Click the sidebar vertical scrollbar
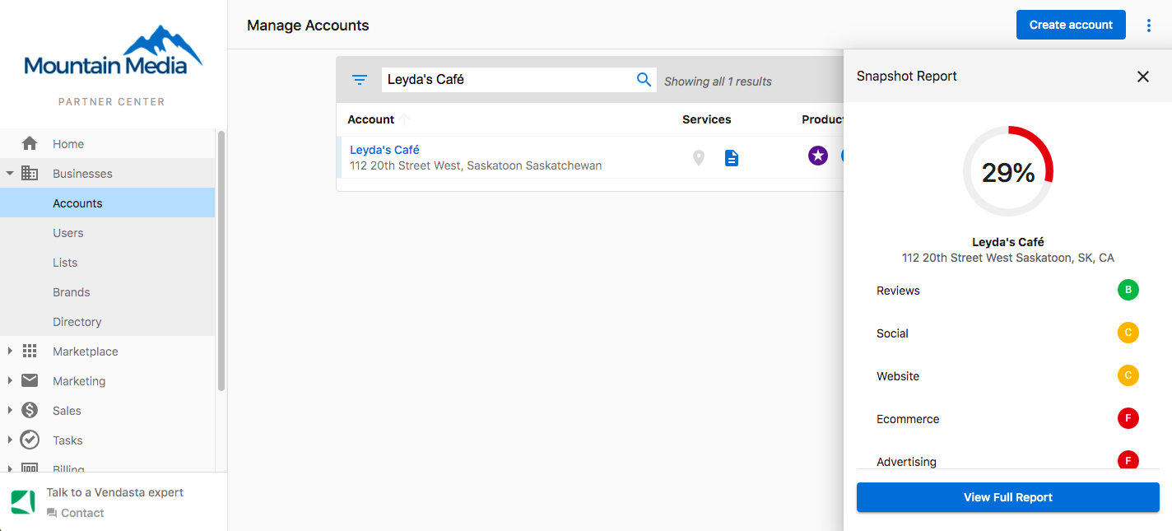 [x=221, y=260]
